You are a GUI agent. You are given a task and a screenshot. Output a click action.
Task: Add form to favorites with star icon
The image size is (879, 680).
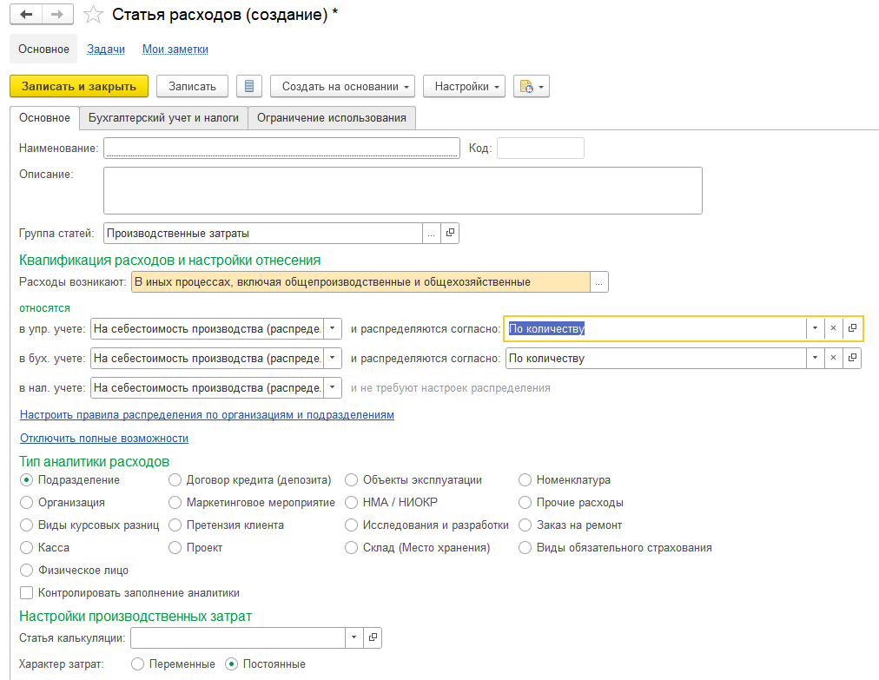coord(93,15)
